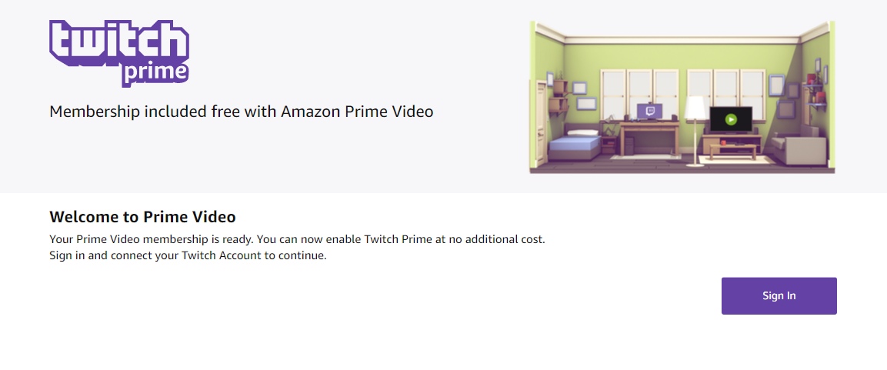The image size is (887, 370).
Task: Click the 'prime' badge under Twitch logo
Action: point(155,74)
